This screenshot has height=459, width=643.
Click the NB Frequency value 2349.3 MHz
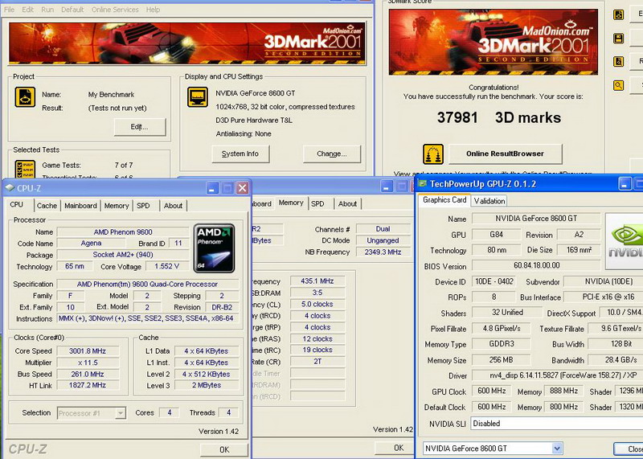pos(383,252)
